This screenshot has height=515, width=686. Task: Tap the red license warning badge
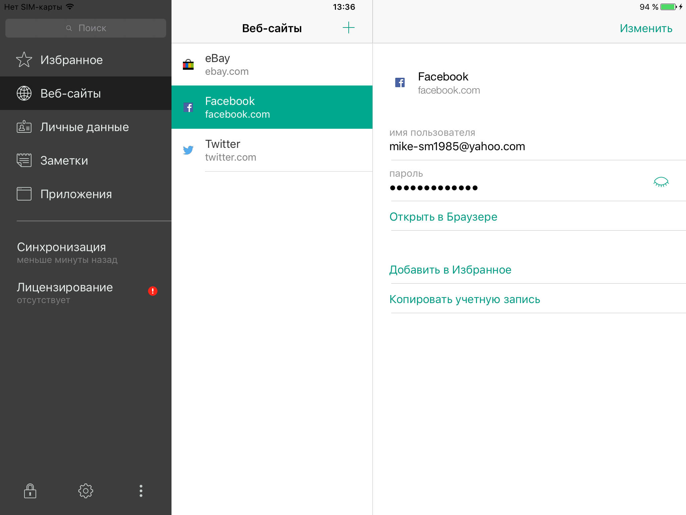(x=153, y=291)
